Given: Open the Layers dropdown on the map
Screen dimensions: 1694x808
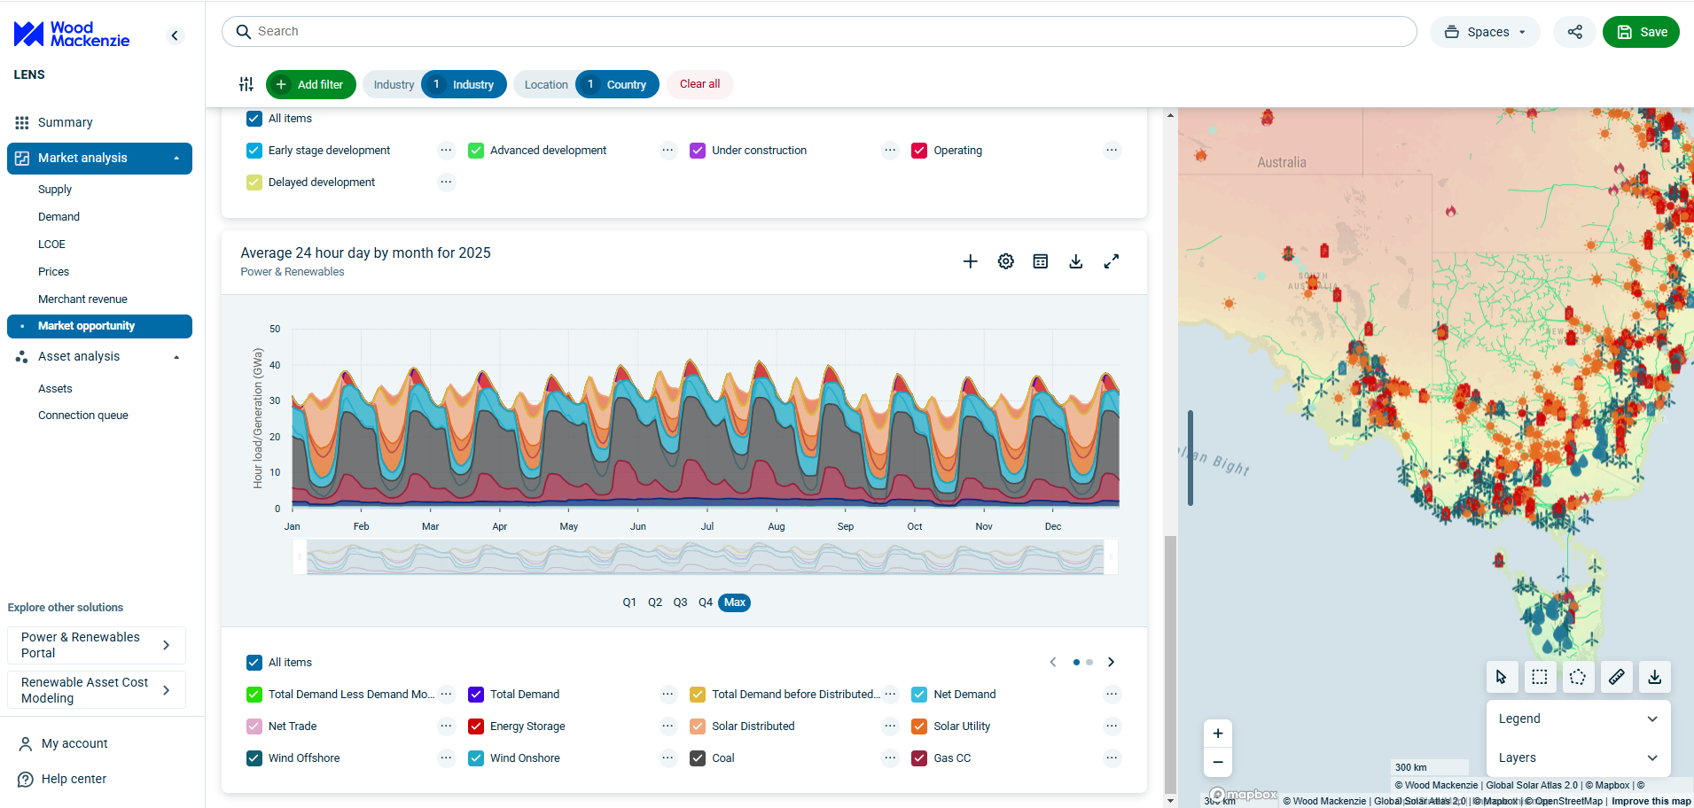Looking at the screenshot, I should point(1576,757).
